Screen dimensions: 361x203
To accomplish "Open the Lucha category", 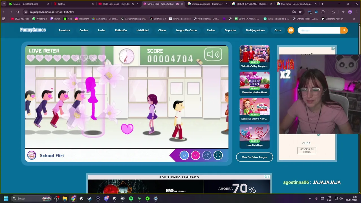I will pos(102,30).
